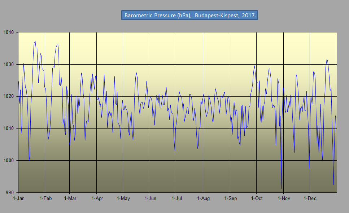The image size is (349, 213).
Task: Pick the 1-Jun x-axis label
Action: pos(150,199)
